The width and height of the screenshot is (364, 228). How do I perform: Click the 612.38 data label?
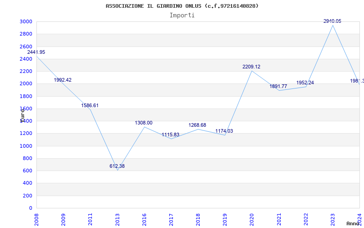[x=117, y=166]
